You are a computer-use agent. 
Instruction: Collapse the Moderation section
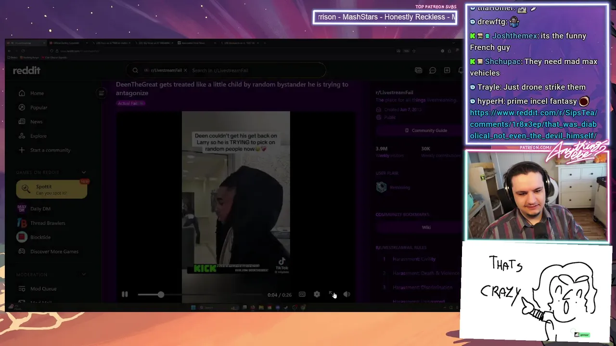84,274
